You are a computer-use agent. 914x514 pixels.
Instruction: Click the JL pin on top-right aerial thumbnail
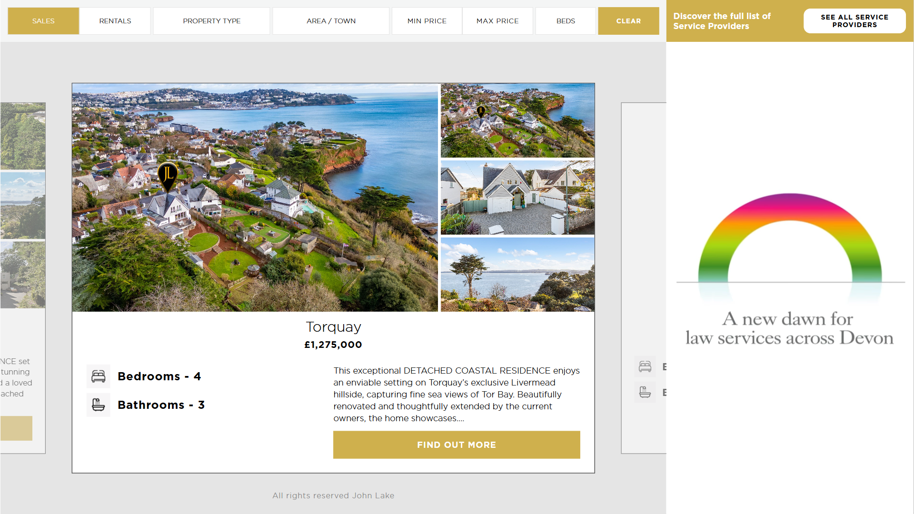coord(481,111)
